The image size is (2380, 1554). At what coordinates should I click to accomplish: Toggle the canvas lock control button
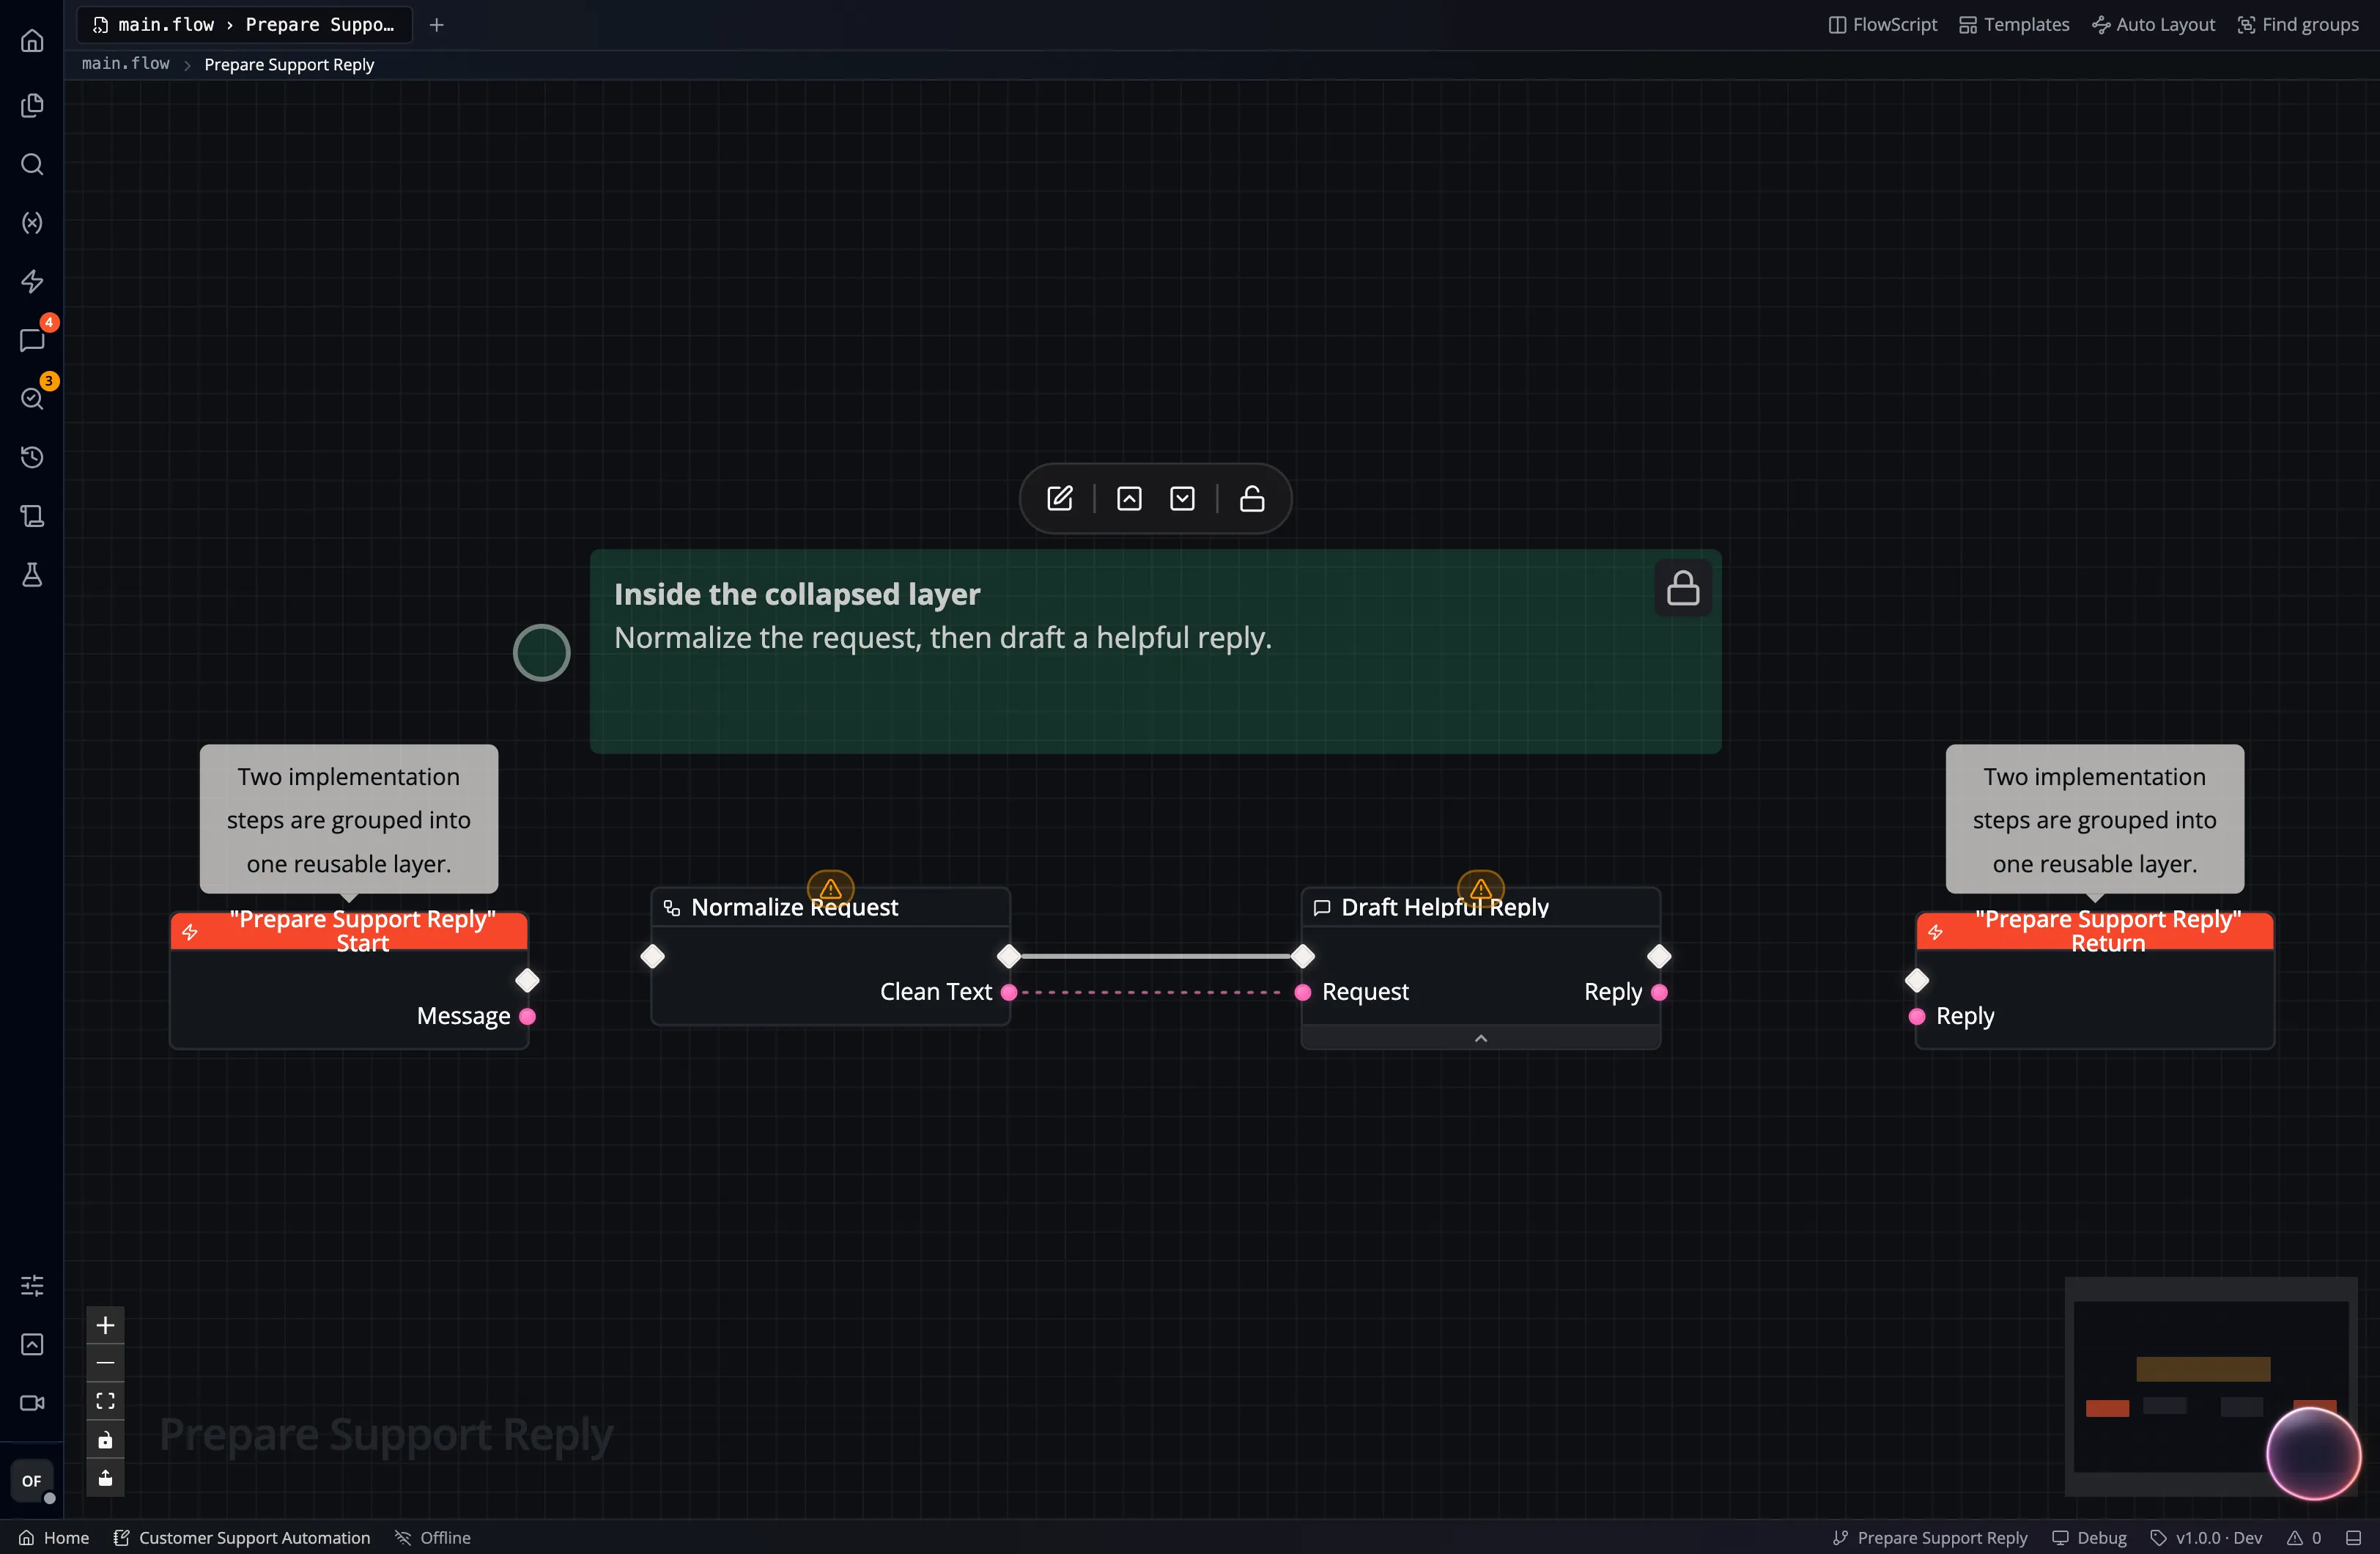pos(105,1439)
